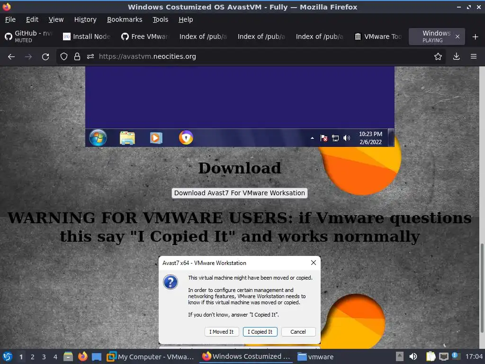Open the tracking protection shield icon

[x=64, y=57]
